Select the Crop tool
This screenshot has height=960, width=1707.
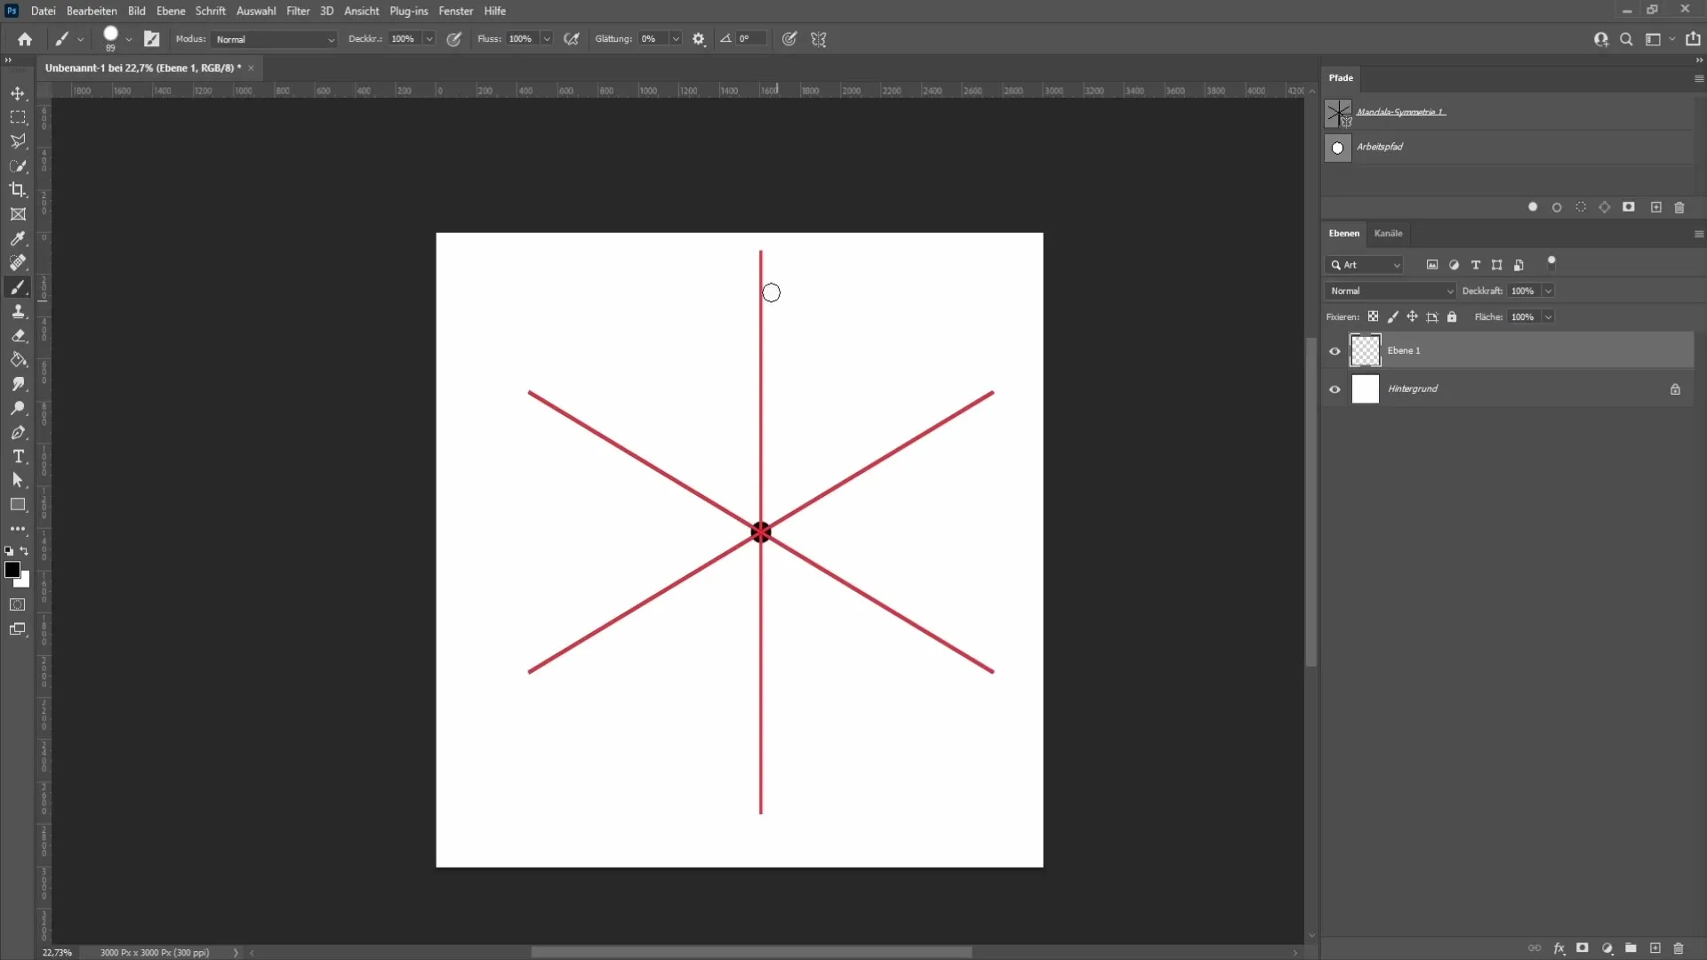18,188
